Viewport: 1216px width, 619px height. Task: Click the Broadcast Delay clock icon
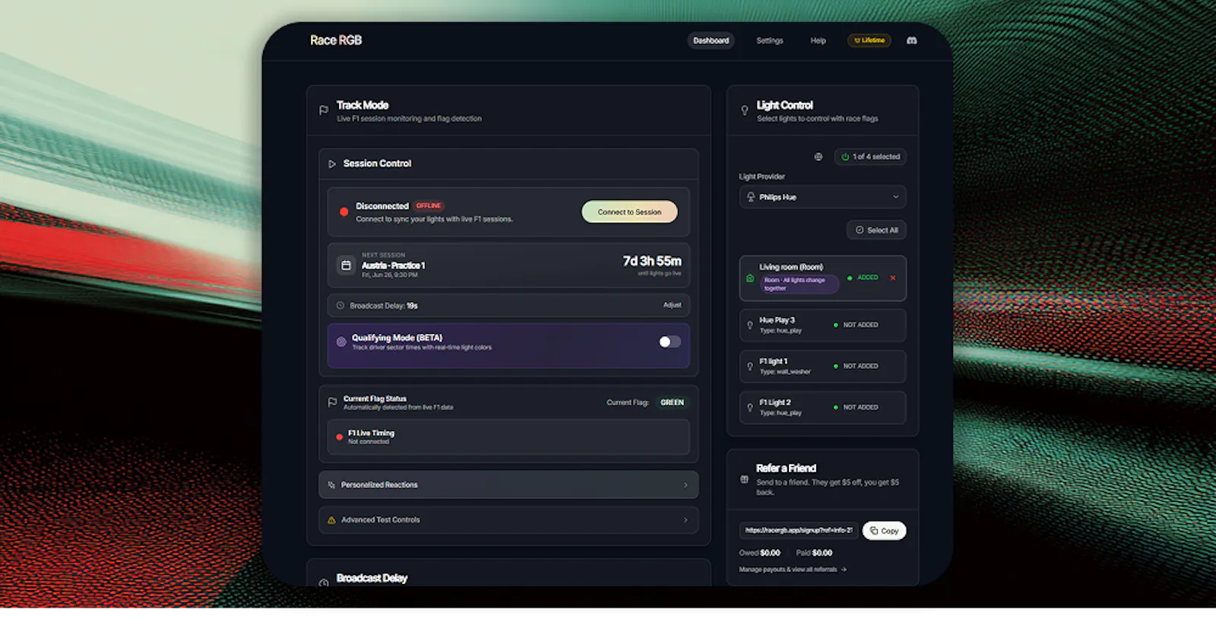tap(340, 306)
